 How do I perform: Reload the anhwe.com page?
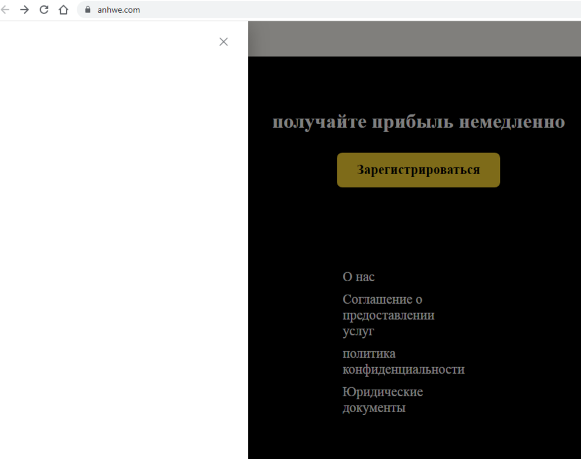click(x=44, y=10)
